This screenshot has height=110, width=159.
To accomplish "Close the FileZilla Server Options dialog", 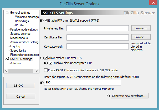I will pyautogui.click(x=153, y=3).
